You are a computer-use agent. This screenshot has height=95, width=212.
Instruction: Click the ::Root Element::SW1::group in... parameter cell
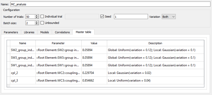point(58,65)
